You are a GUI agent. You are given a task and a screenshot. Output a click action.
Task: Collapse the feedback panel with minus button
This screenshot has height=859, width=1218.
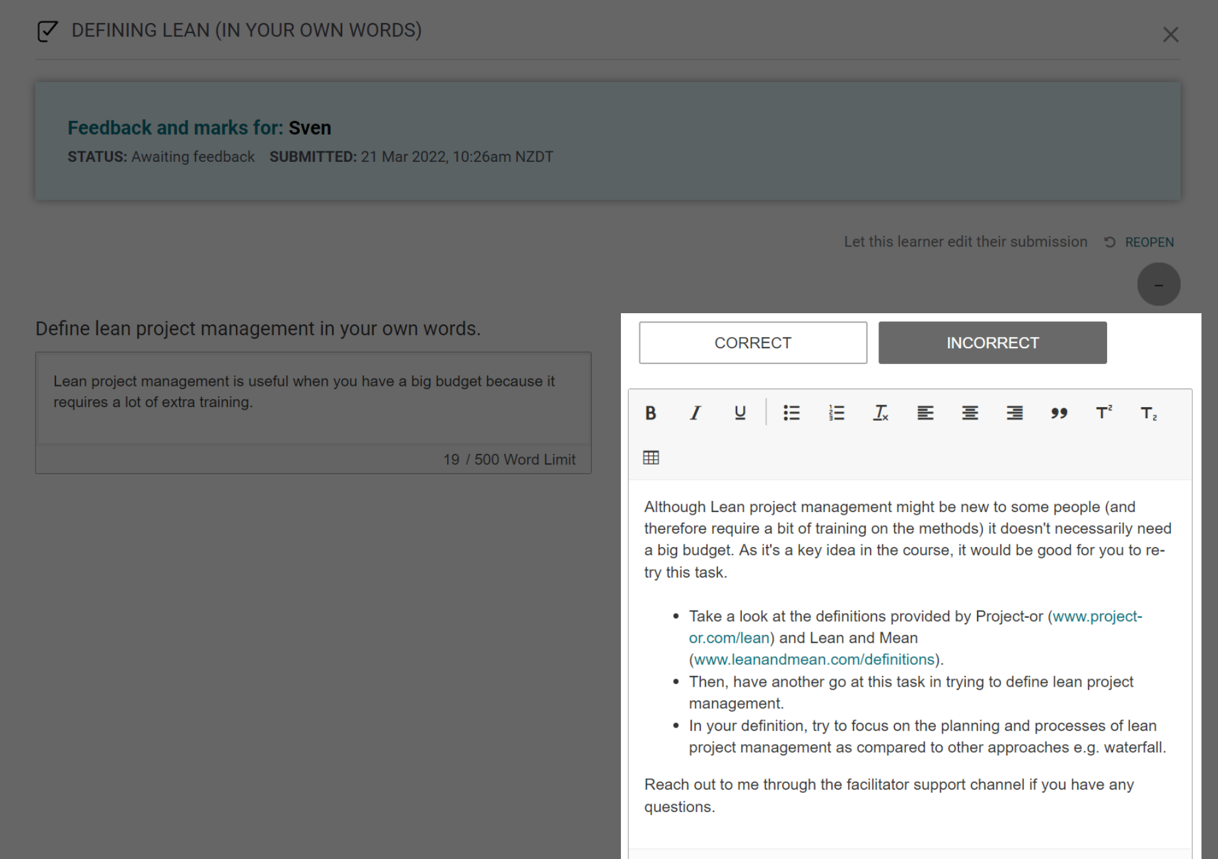tap(1159, 285)
